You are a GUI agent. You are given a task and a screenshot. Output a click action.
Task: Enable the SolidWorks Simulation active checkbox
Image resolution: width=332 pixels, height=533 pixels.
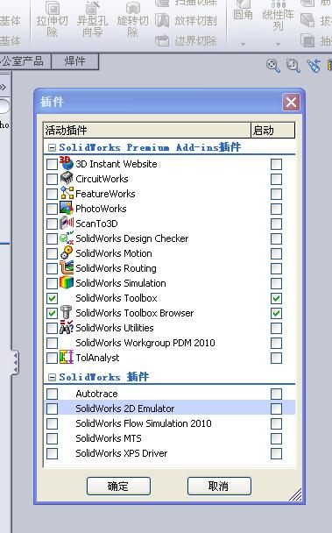(x=52, y=283)
